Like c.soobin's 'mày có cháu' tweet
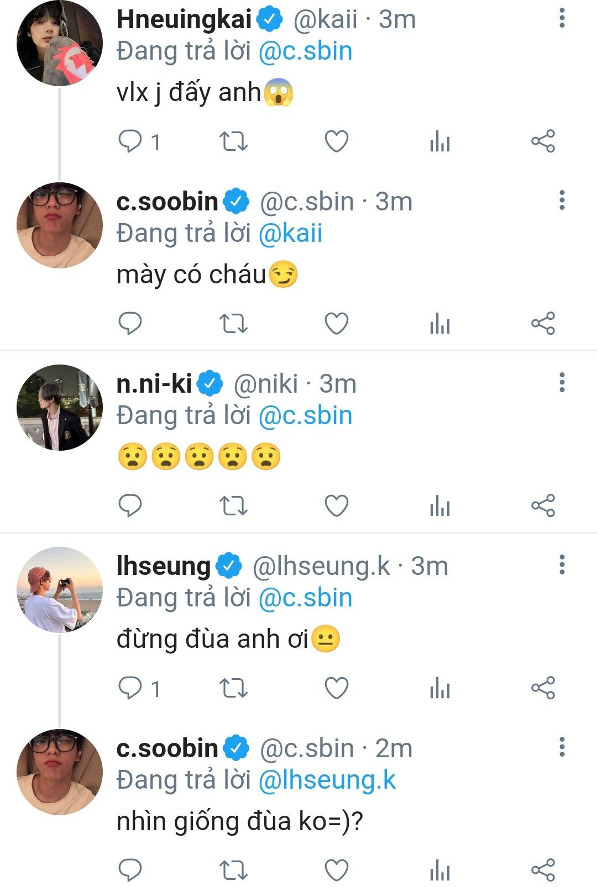This screenshot has width=597, height=887. pos(336,324)
